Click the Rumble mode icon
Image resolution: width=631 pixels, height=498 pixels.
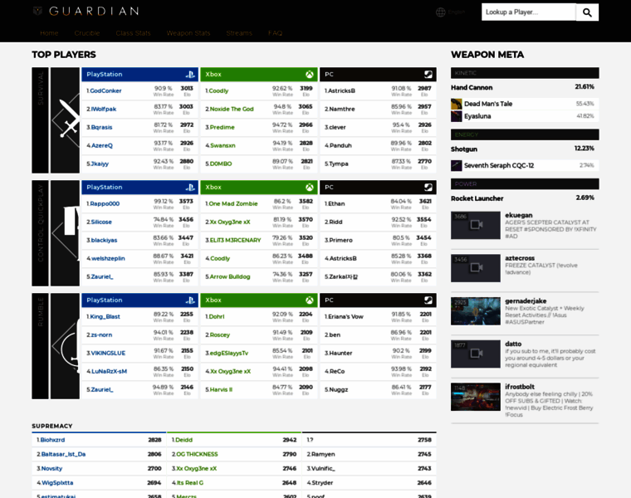[66, 346]
